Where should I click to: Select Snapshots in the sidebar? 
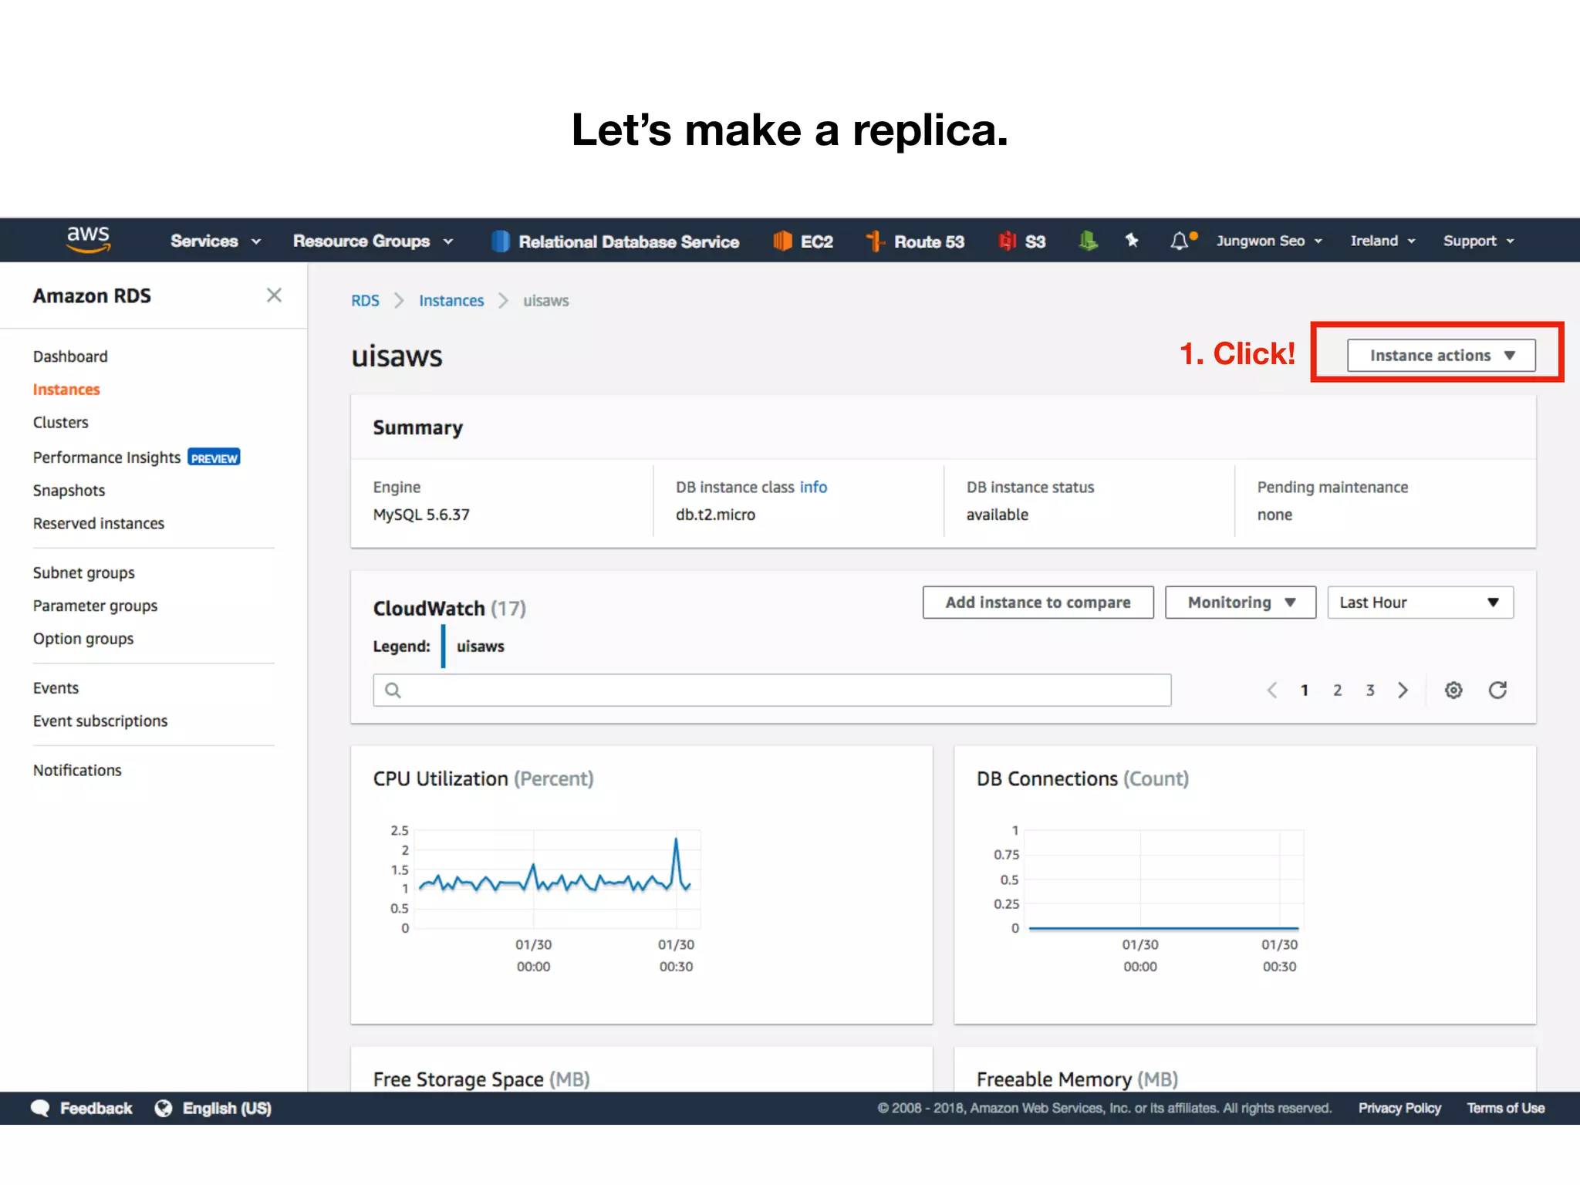(x=69, y=491)
